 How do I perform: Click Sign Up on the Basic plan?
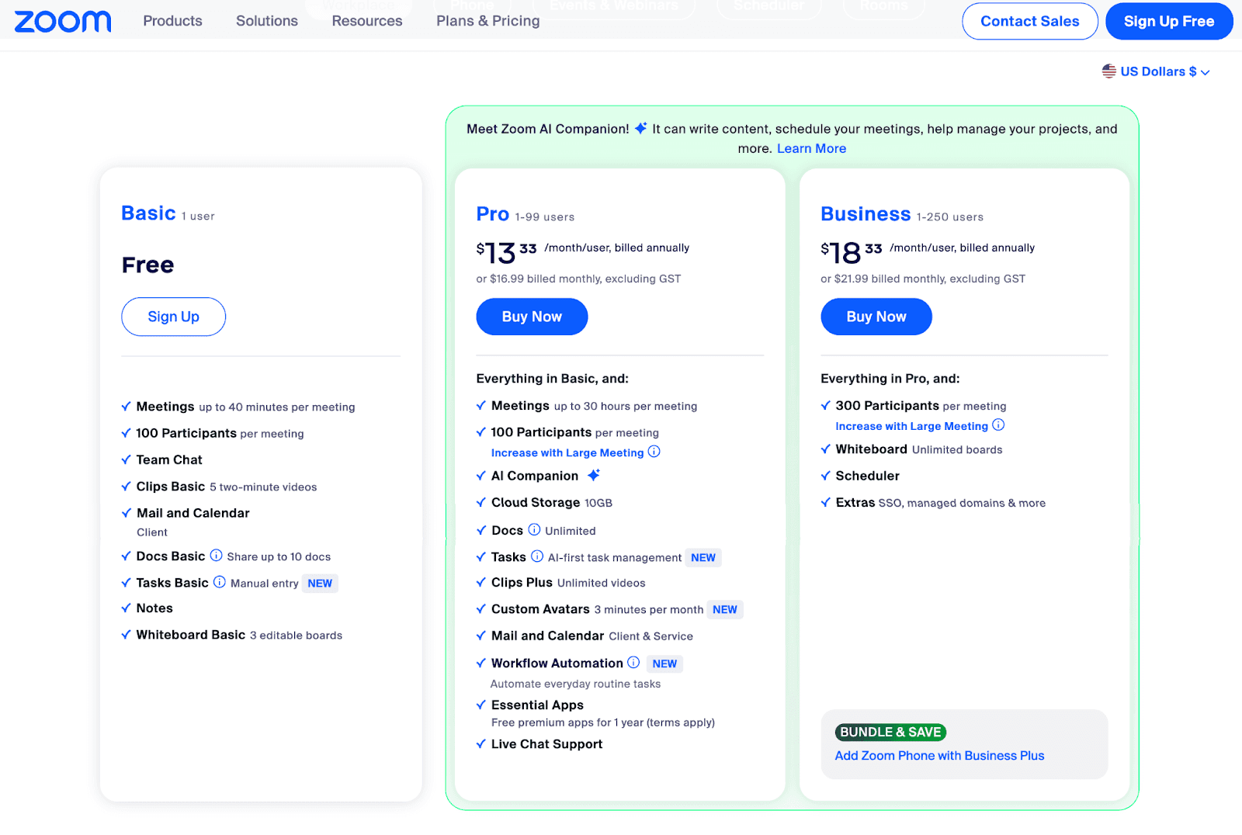pyautogui.click(x=173, y=317)
